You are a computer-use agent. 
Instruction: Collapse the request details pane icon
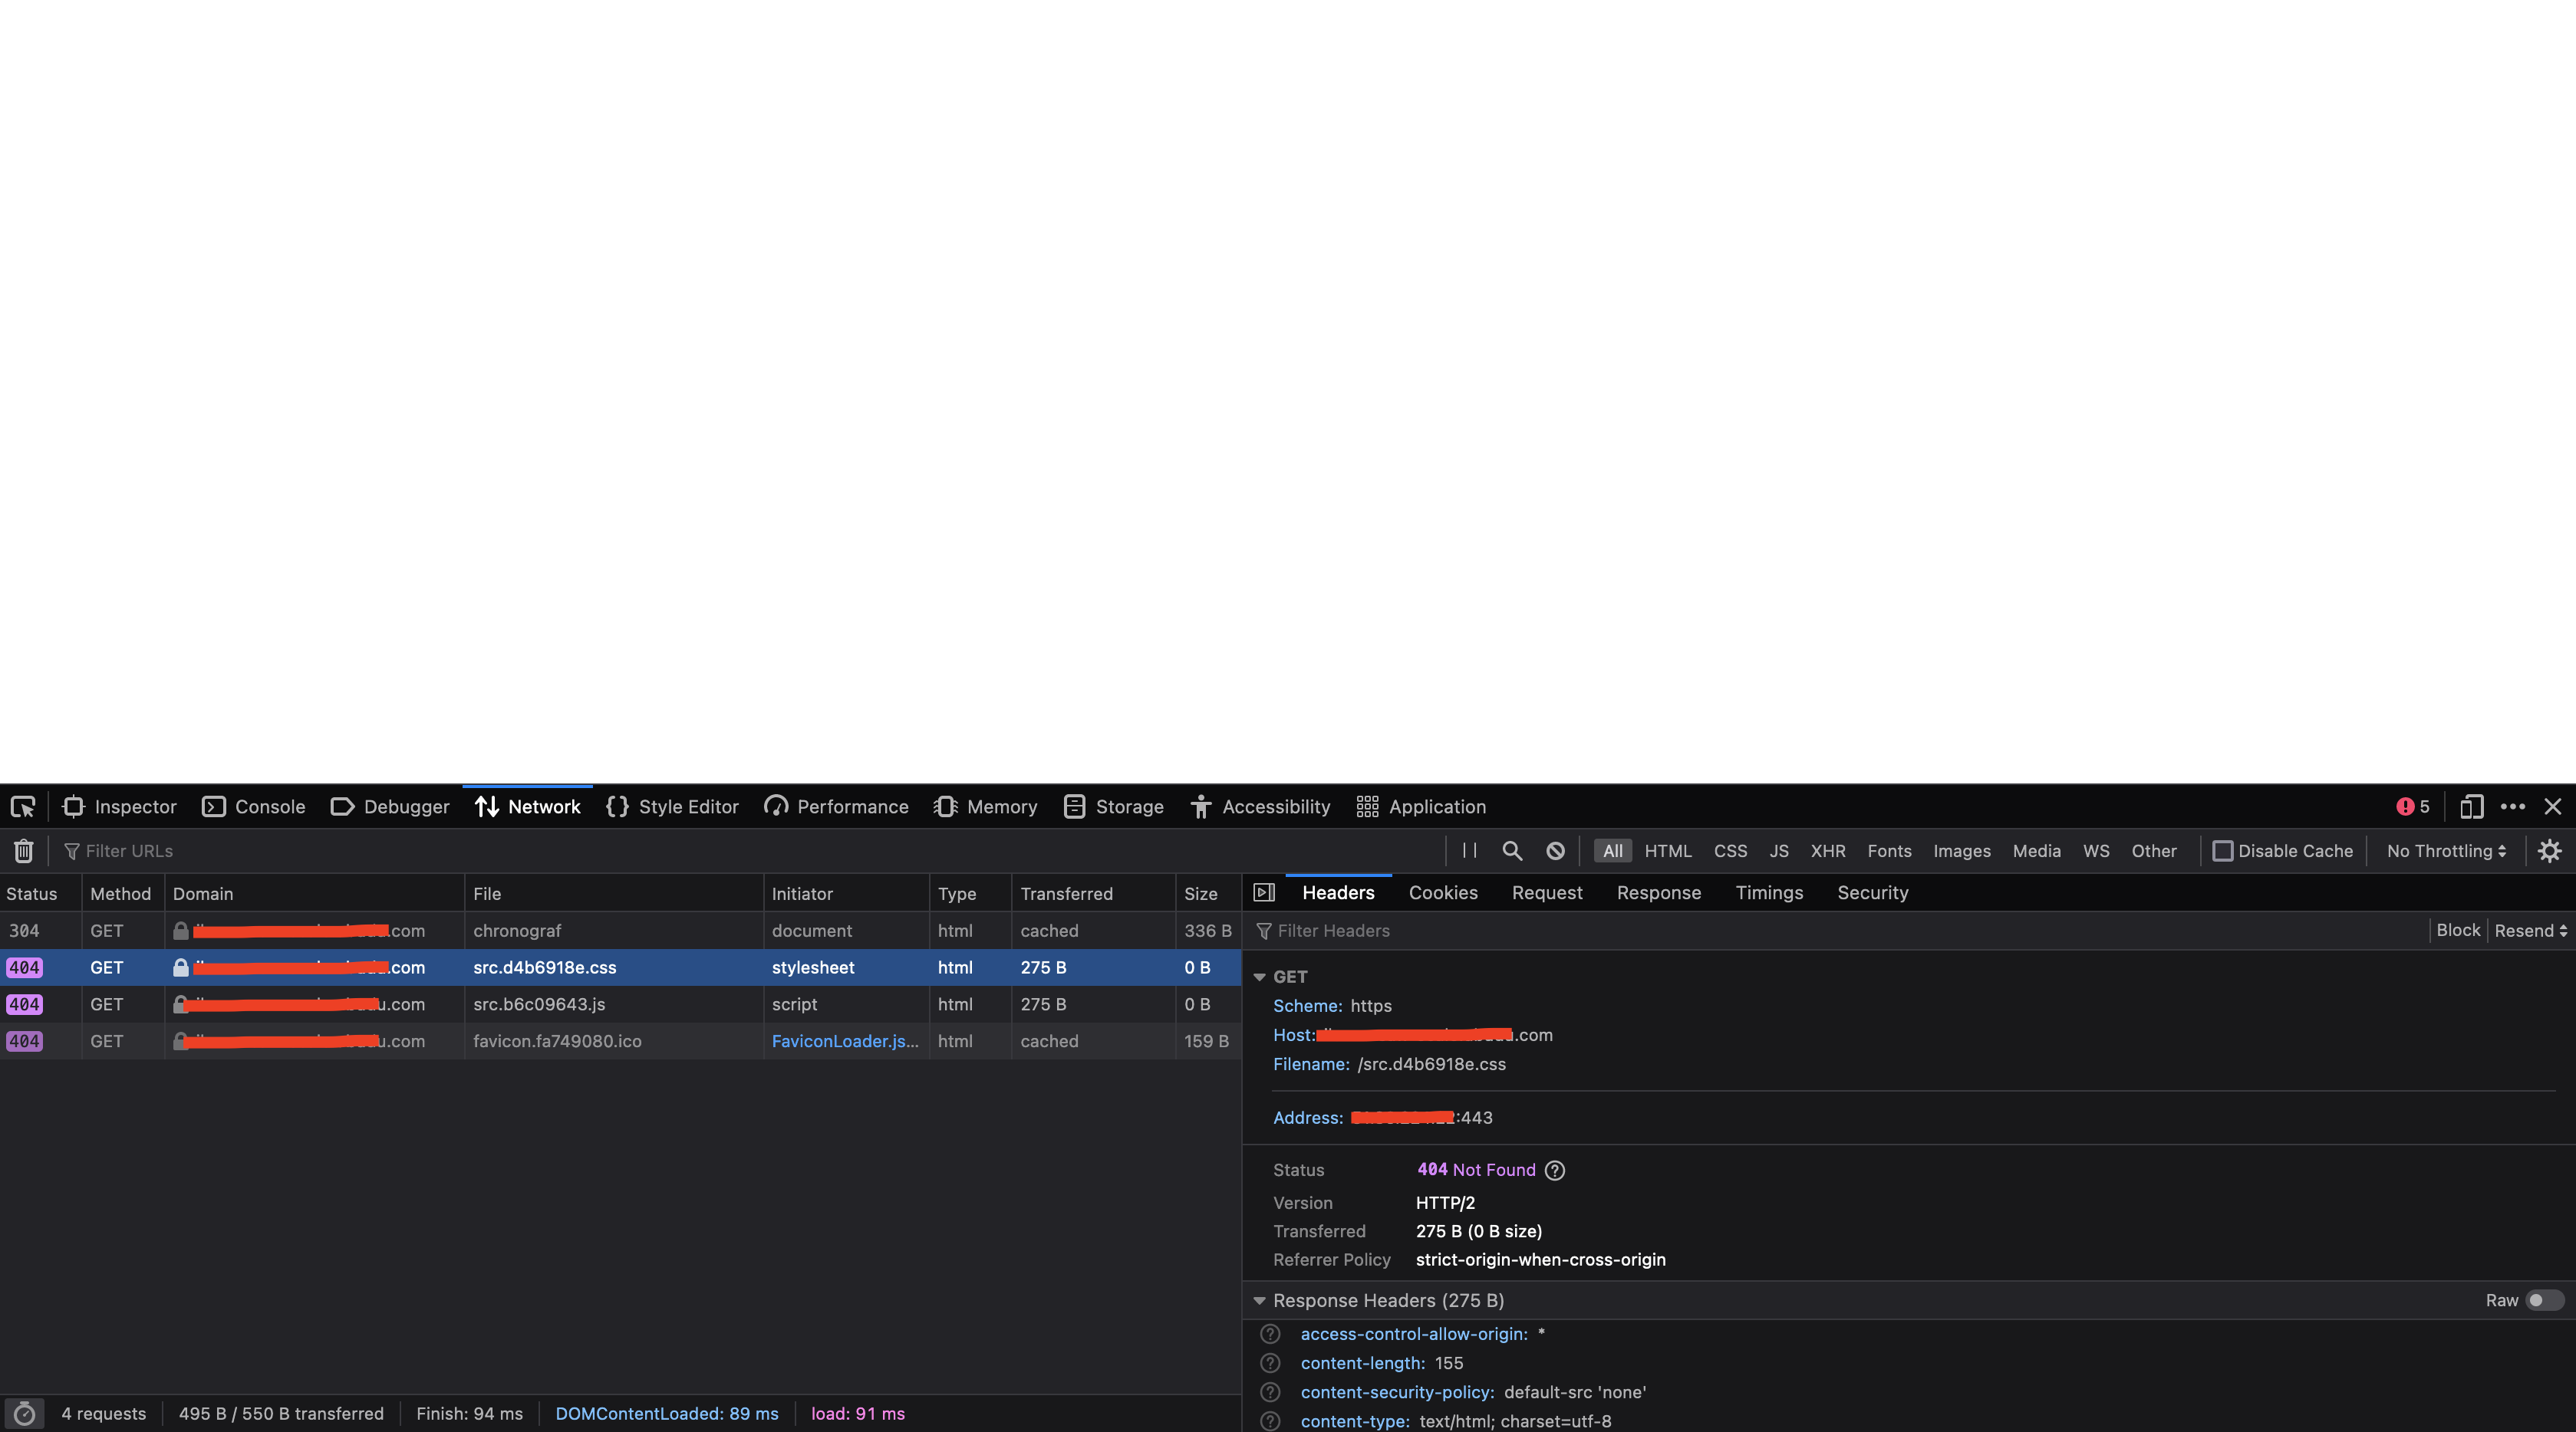(x=1264, y=892)
